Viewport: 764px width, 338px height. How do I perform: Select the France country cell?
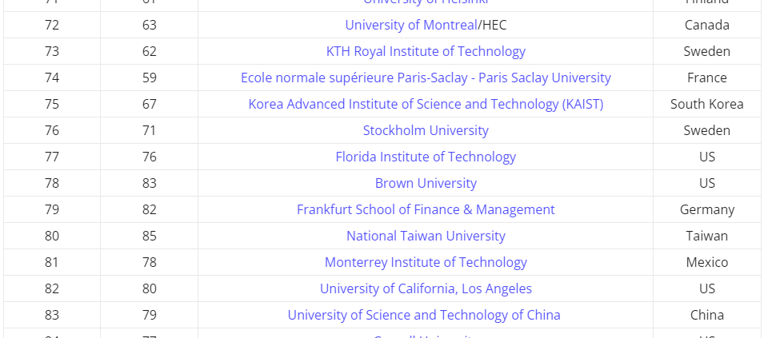[x=706, y=78]
